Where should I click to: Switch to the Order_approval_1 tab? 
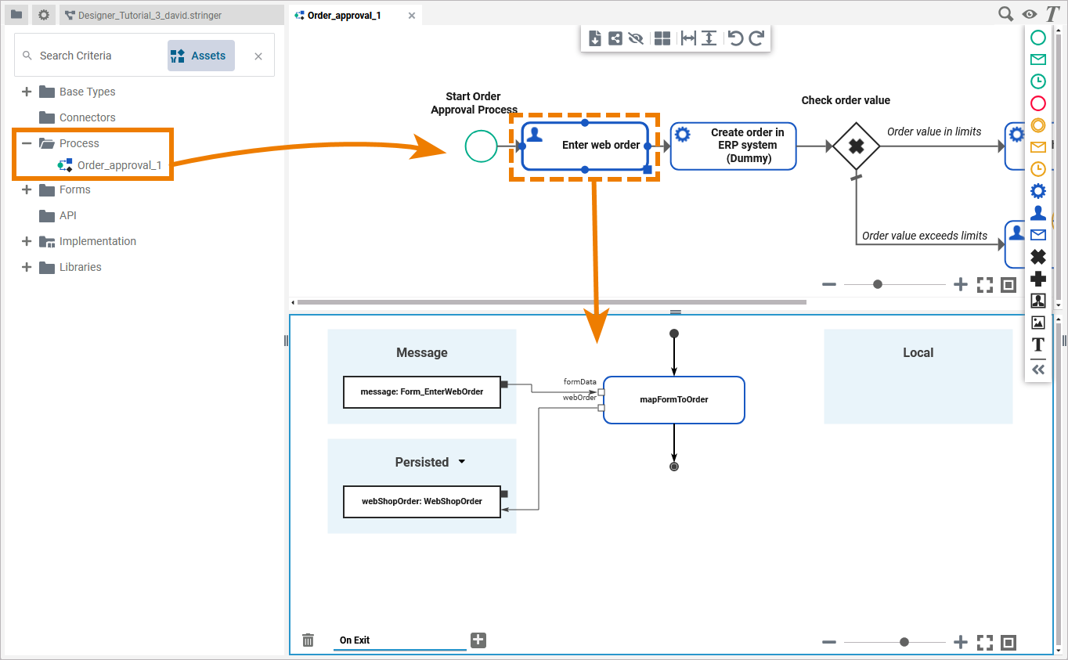point(345,15)
